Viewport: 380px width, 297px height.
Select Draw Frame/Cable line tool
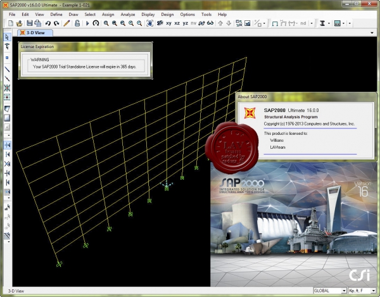tap(7, 69)
